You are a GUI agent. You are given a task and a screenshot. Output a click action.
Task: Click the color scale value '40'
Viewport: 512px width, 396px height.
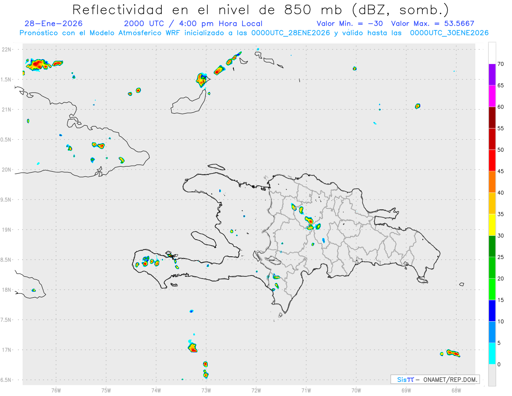click(x=501, y=193)
